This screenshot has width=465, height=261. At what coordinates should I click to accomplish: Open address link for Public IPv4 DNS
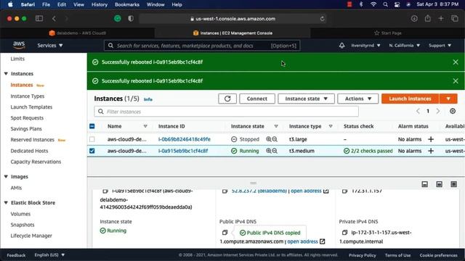306,241
